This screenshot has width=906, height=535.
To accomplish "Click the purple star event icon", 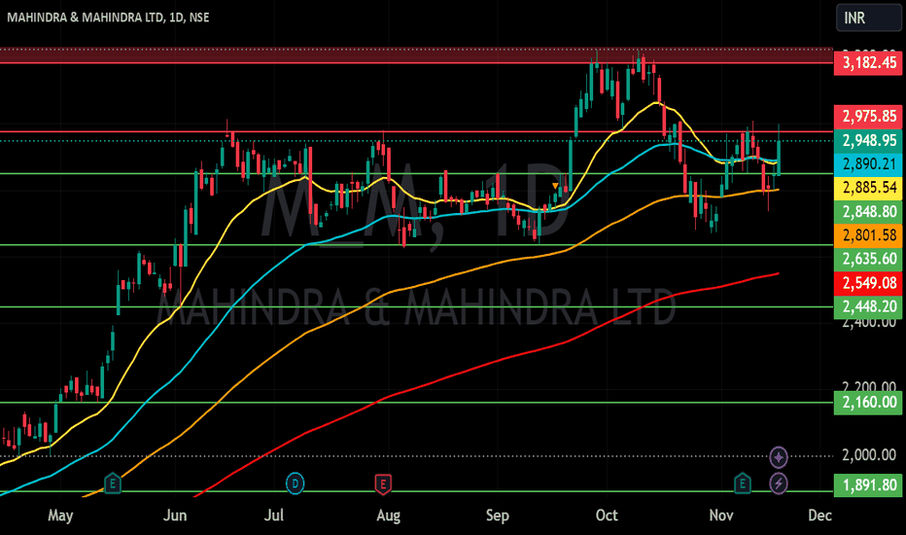I will (779, 457).
